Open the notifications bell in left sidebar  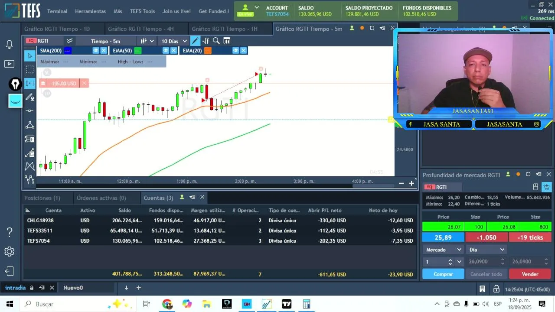[x=9, y=44]
